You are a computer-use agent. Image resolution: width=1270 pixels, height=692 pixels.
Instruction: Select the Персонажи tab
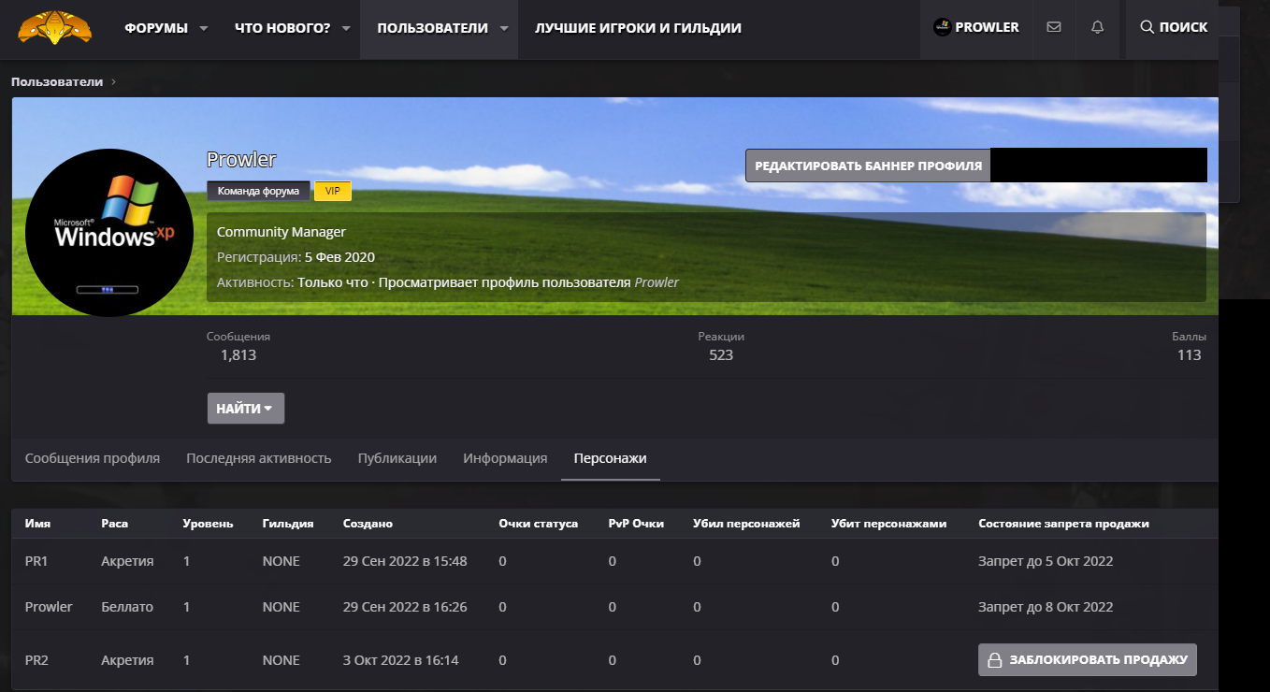pos(610,458)
